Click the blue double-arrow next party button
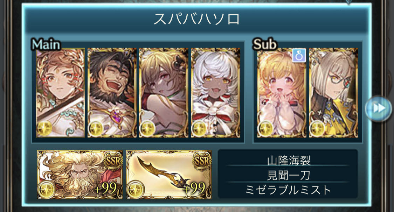Screen dimensions: 394x212 pos(379,108)
